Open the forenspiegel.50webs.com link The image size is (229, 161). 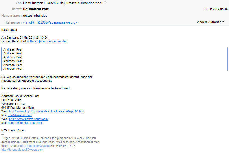click(x=22, y=150)
